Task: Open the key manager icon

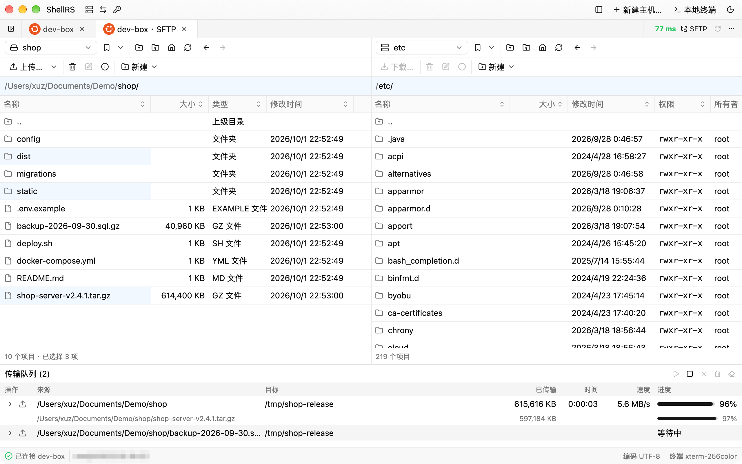Action: pyautogui.click(x=117, y=10)
